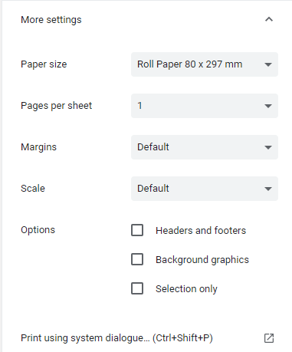Click the Scale dropdown arrow icon

268,189
